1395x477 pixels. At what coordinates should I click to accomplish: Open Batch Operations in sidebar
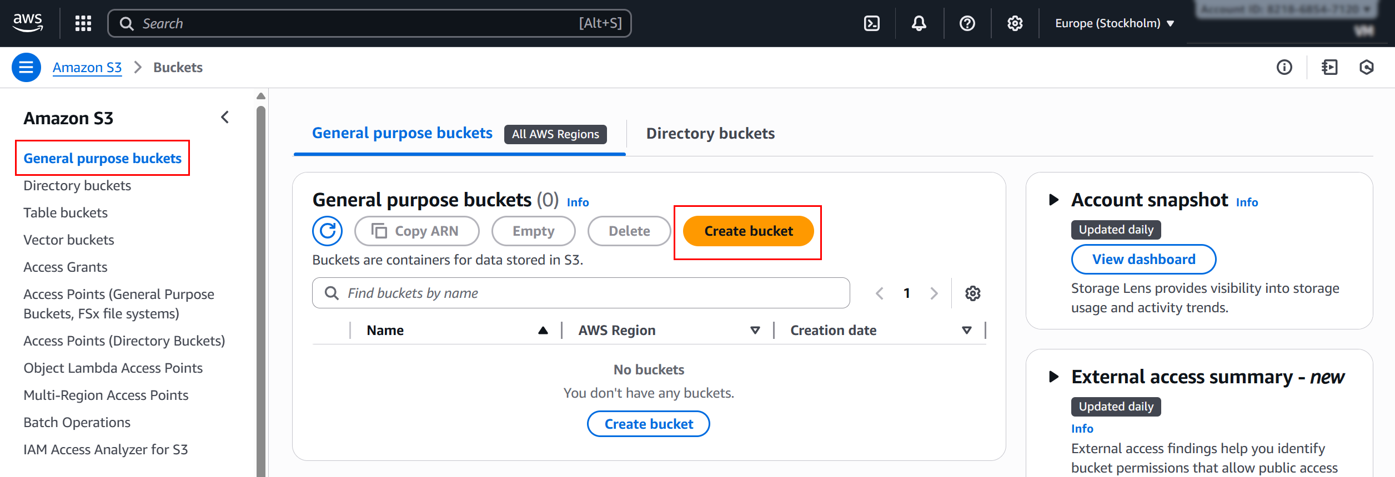pos(77,422)
